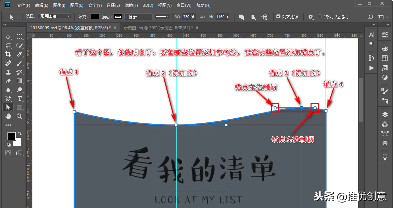Image resolution: width=393 pixels, height=208 pixels.
Task: Select the Blur tool
Action: tap(8, 90)
